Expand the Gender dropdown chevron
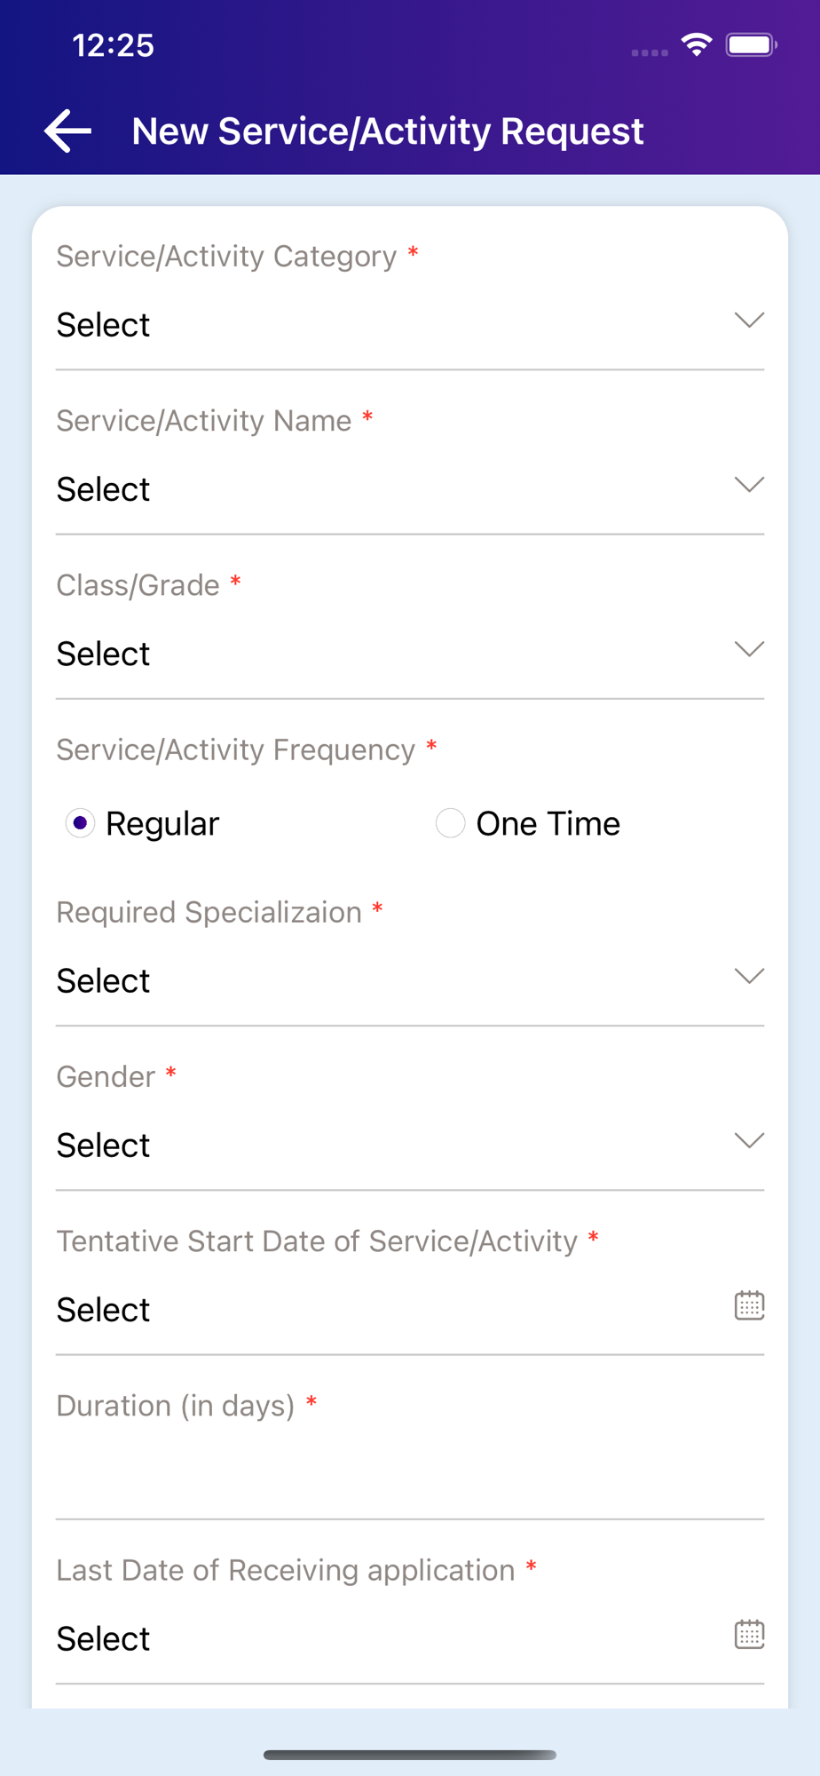 [749, 1141]
